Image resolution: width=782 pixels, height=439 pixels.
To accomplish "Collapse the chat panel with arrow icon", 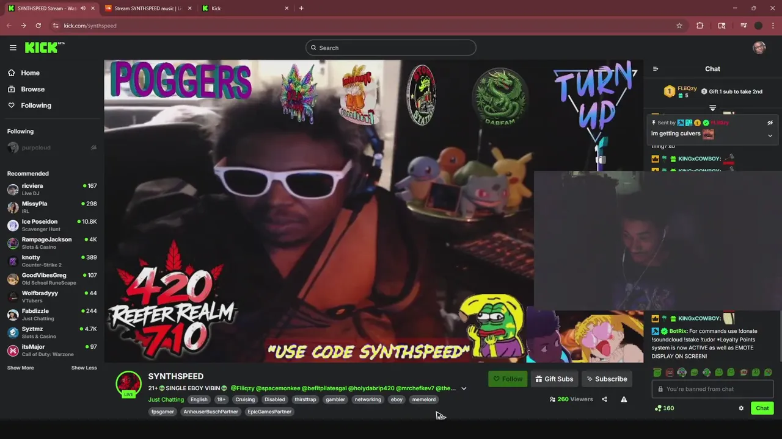I will click(656, 69).
